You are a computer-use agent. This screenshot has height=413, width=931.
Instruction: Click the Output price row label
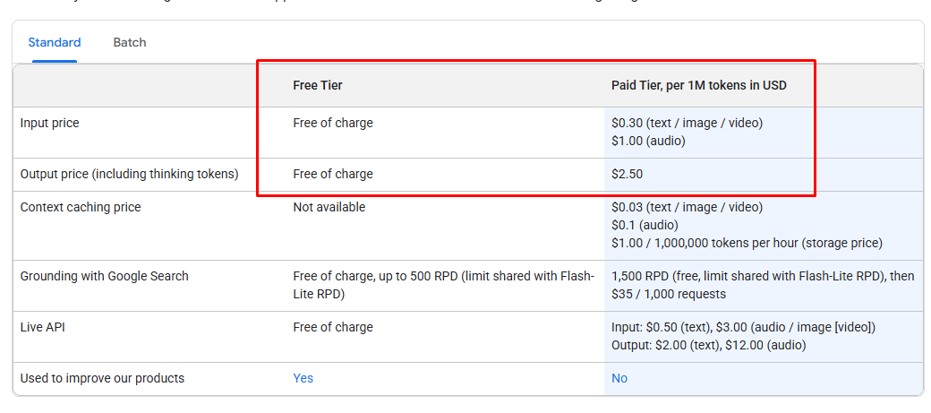point(129,174)
